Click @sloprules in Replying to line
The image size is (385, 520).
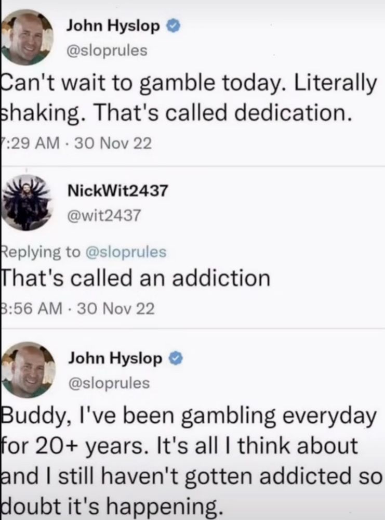pos(126,252)
